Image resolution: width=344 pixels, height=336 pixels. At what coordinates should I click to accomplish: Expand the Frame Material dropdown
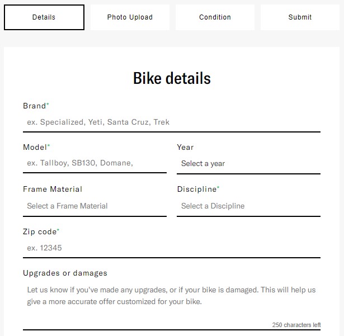(95, 206)
